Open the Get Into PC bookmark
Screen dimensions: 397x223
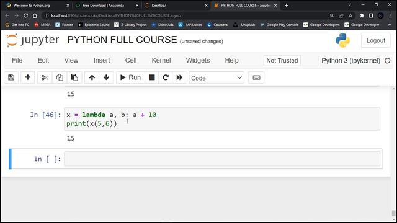(x=17, y=25)
